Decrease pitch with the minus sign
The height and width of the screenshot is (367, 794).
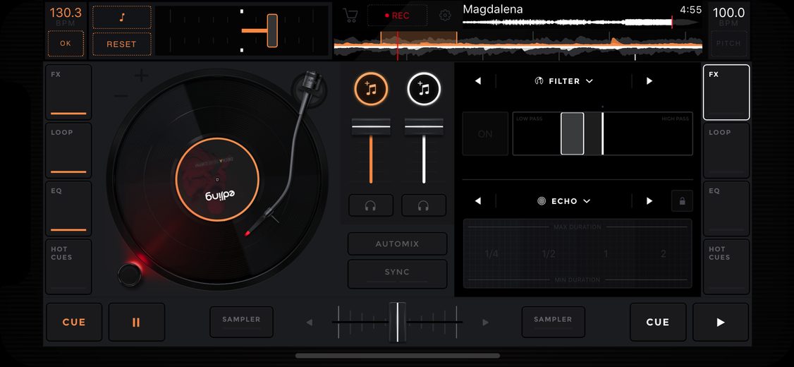[x=121, y=96]
